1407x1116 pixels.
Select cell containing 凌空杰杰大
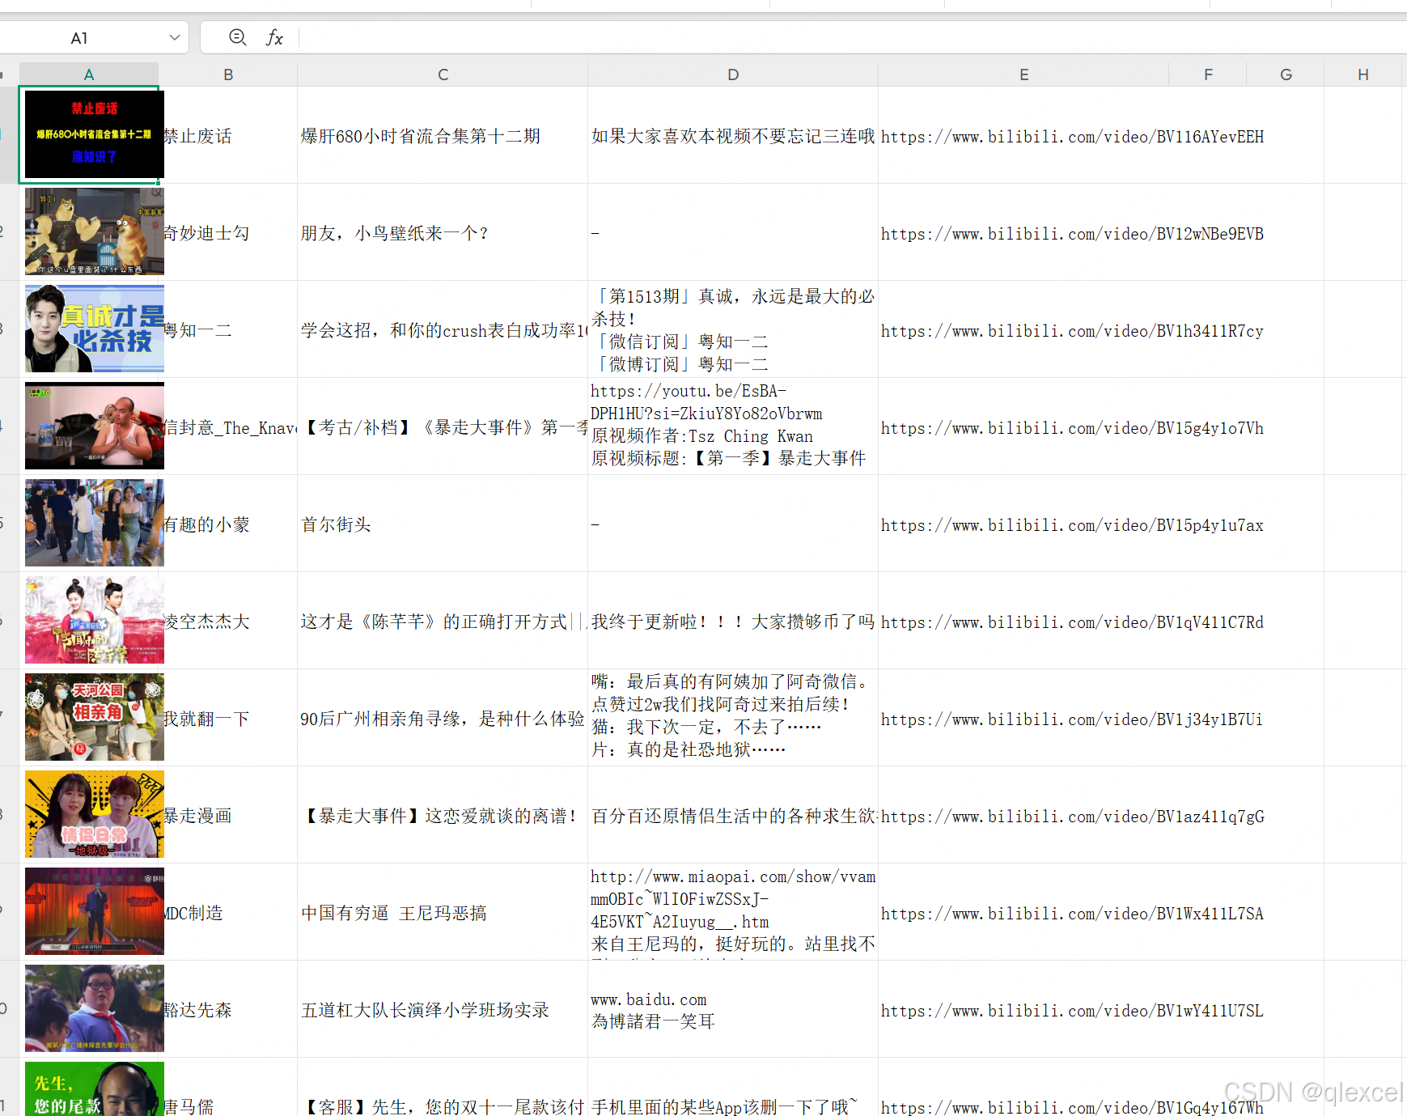(x=230, y=621)
